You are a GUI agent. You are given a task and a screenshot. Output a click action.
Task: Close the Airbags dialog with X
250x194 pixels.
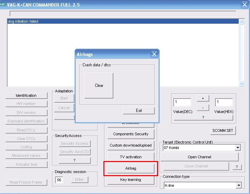click(x=154, y=54)
